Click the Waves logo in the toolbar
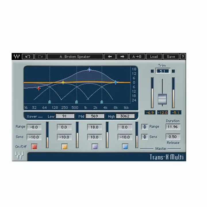The width and height of the screenshot is (207, 207). [x=17, y=57]
